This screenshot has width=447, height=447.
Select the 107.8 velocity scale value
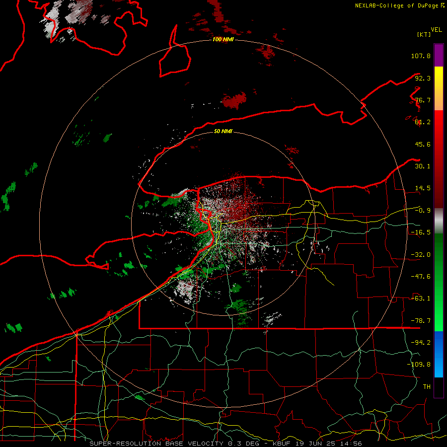[x=421, y=56]
